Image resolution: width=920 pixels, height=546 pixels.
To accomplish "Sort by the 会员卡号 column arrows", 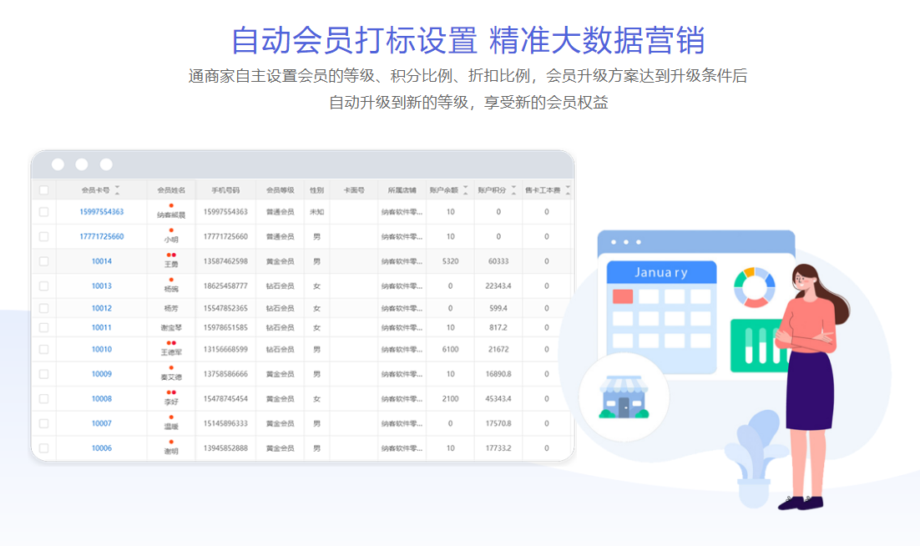I will (x=117, y=190).
